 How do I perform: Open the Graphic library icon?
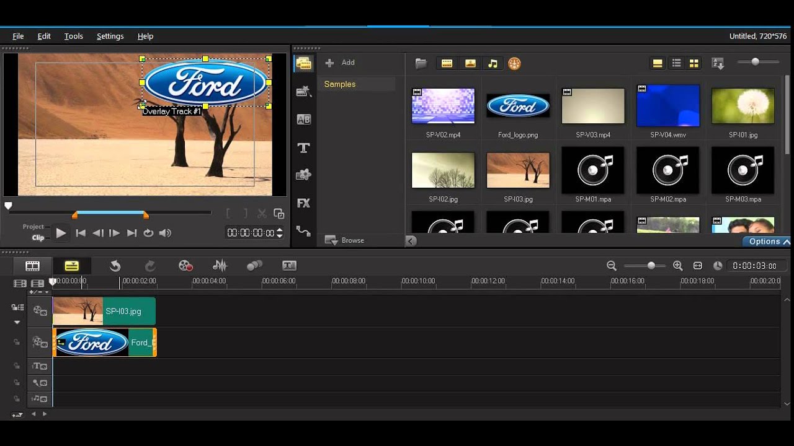point(303,175)
